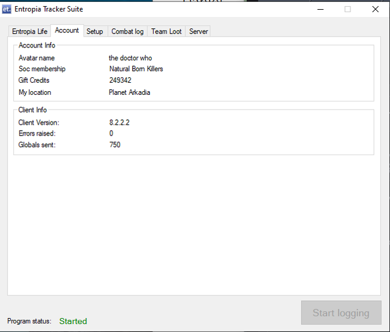Click the disabled maximize window button
Screen dimensions: 390x332
pyautogui.click(x=347, y=10)
